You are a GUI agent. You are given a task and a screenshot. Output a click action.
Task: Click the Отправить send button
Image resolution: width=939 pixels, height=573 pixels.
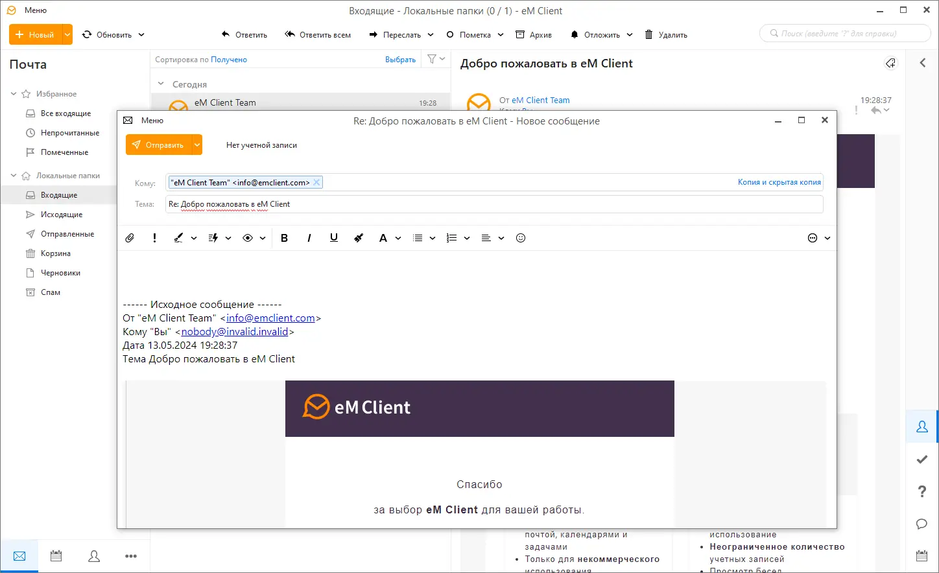pos(159,145)
